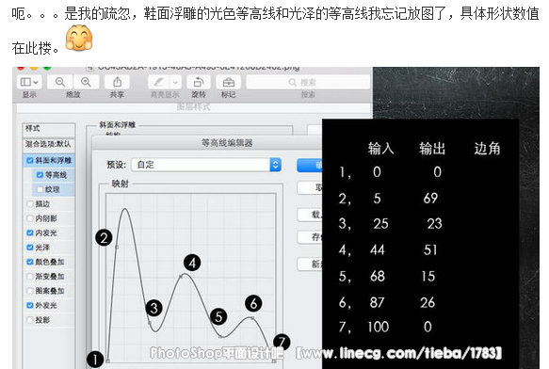549x369 pixels.
Task: Click the blue confirm button in contour editor
Action: pyautogui.click(x=310, y=166)
